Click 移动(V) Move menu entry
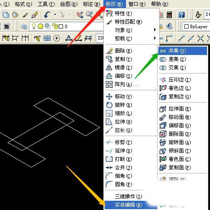The width and height of the screenshot is (210, 210). [x=131, y=97]
